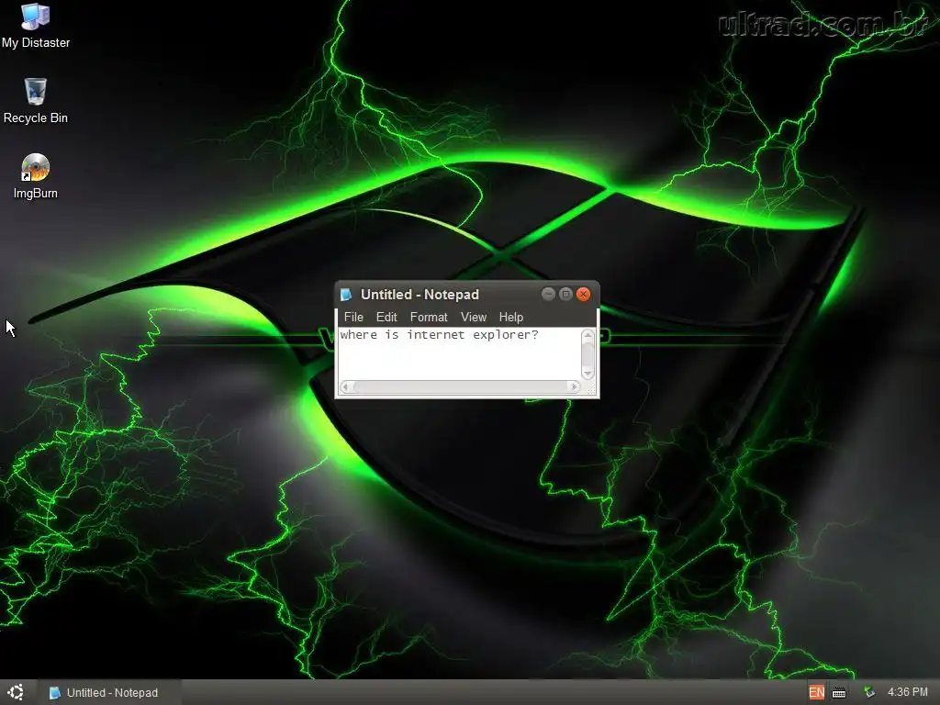Open the Format menu in Notepad

pos(429,317)
